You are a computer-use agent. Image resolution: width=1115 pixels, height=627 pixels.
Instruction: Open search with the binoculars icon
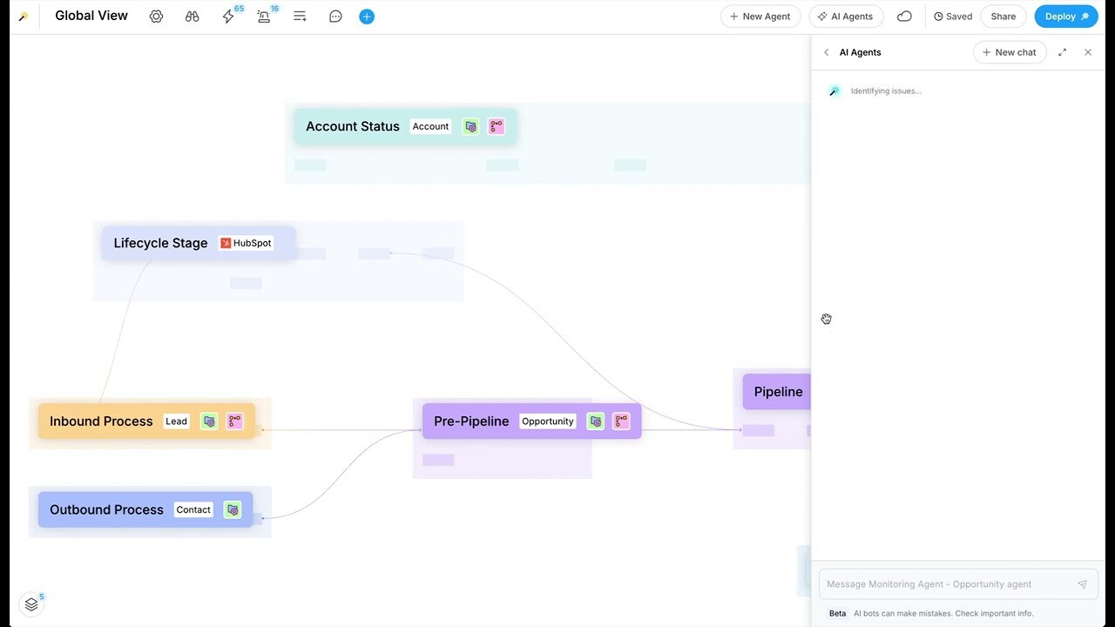pyautogui.click(x=192, y=16)
